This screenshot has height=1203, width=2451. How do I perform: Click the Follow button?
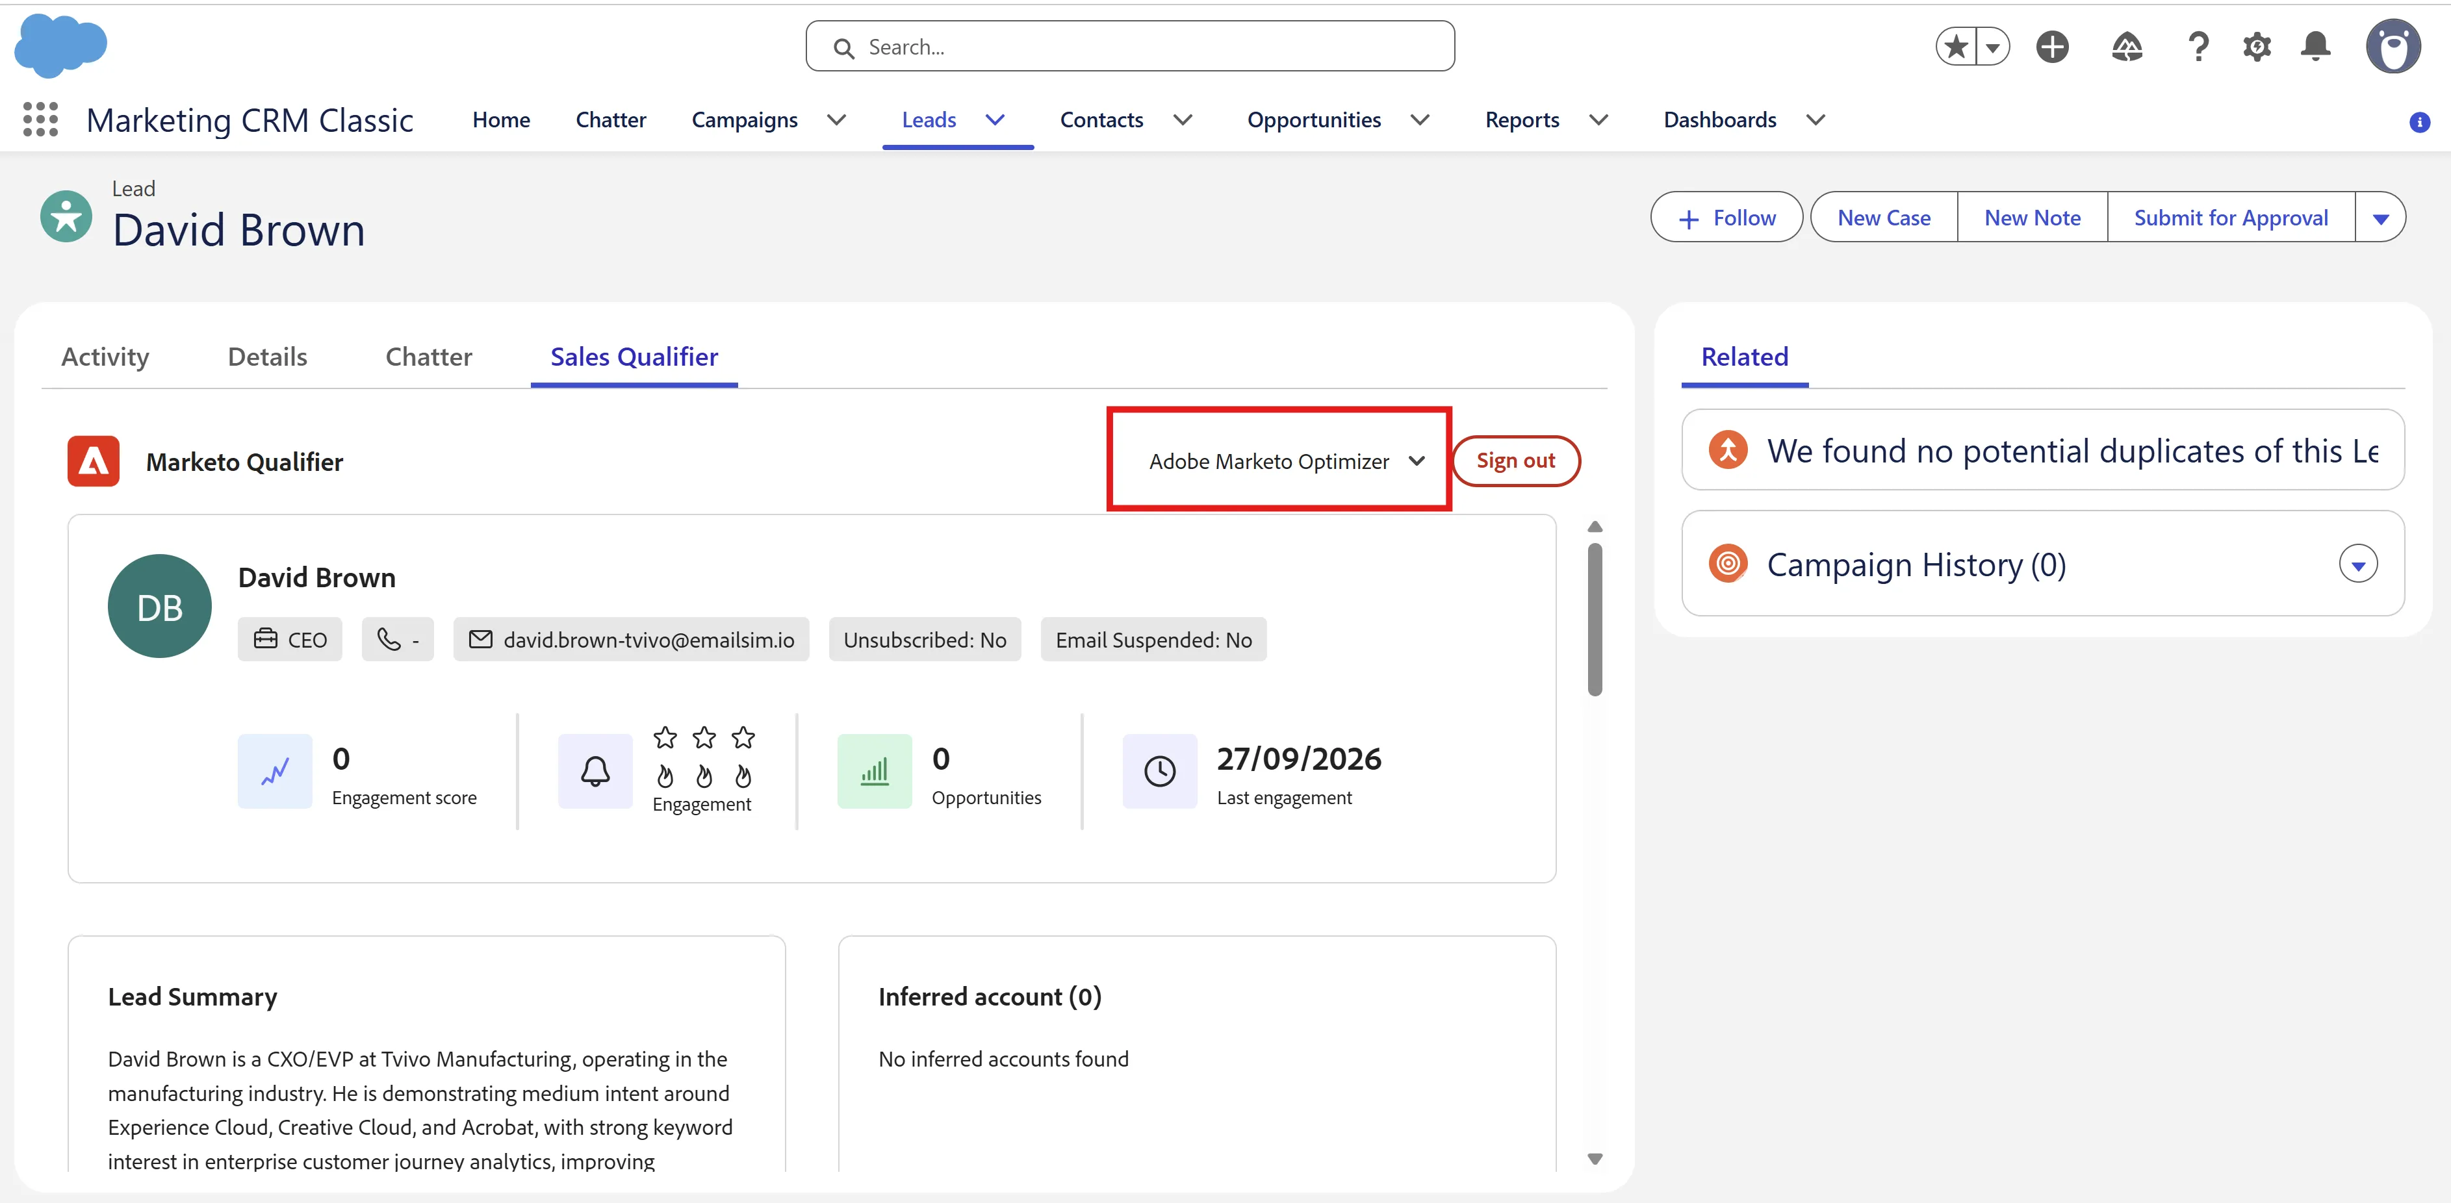point(1727,218)
